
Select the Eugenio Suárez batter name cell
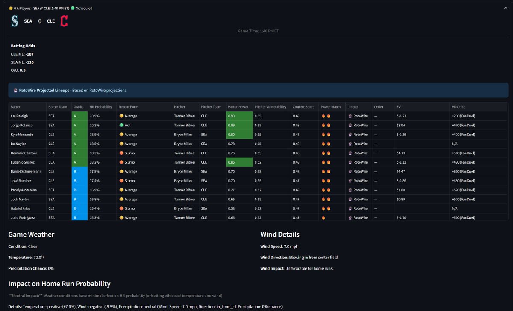(27, 162)
